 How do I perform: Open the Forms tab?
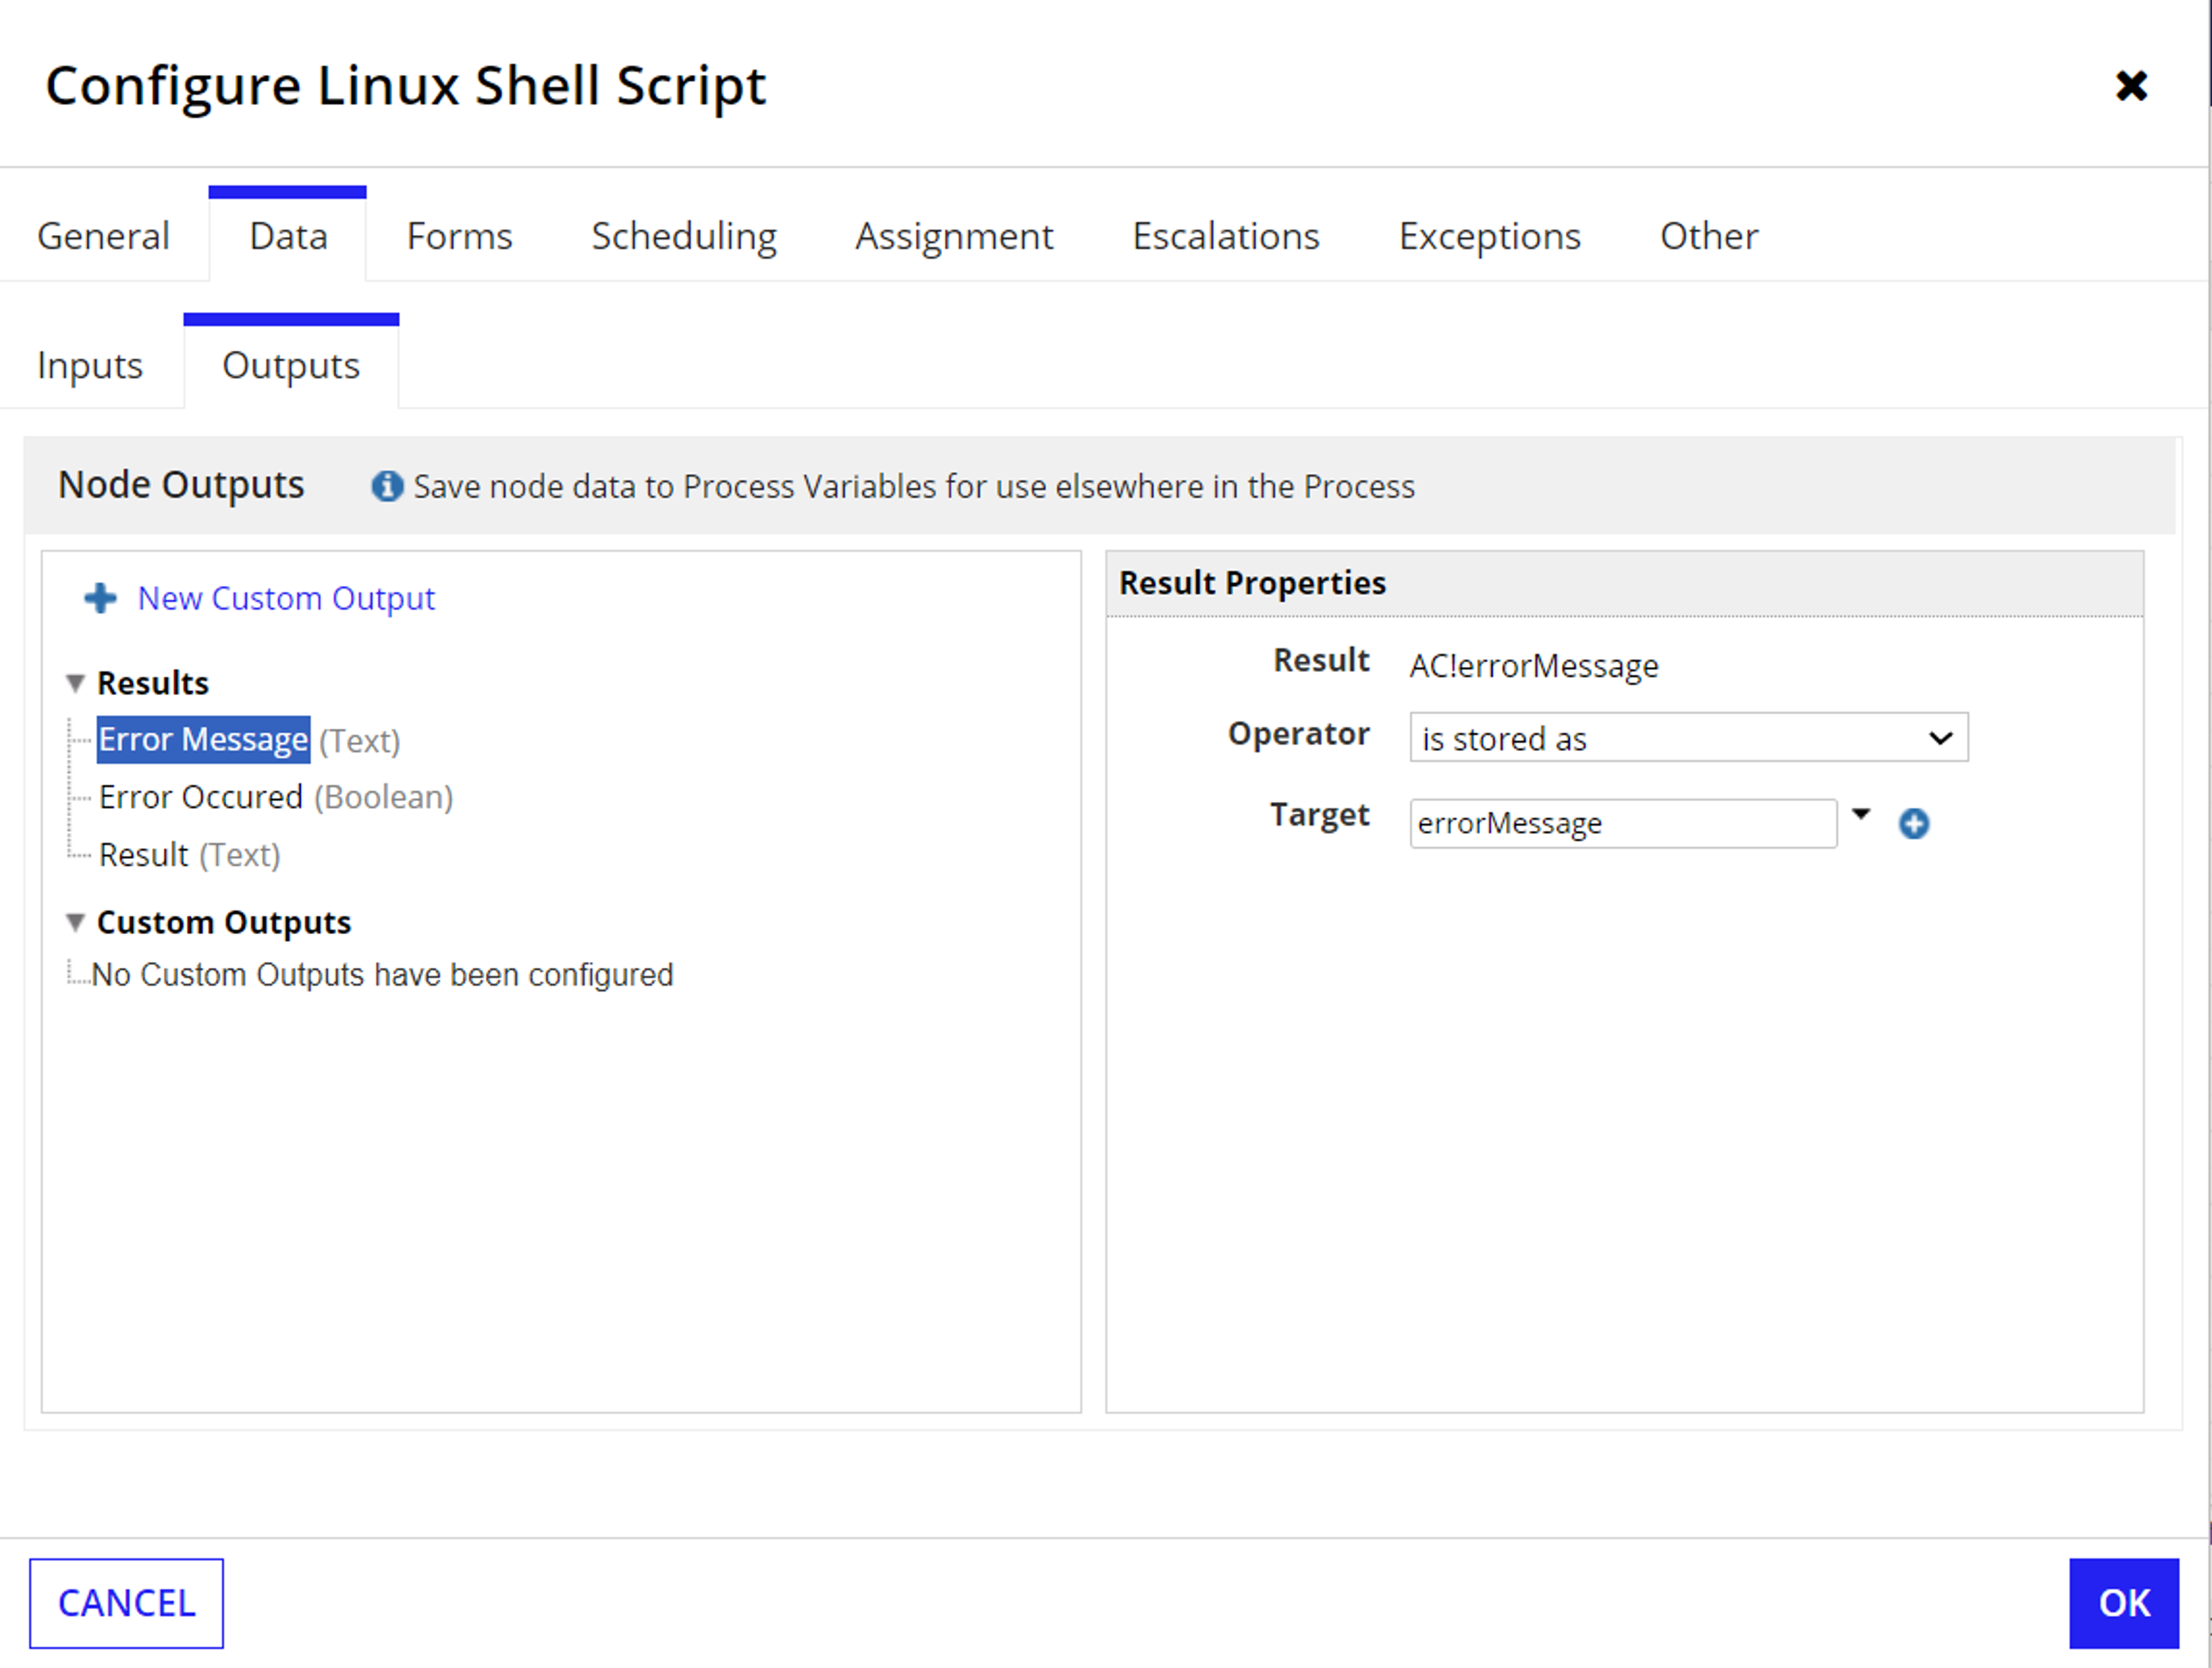point(459,236)
